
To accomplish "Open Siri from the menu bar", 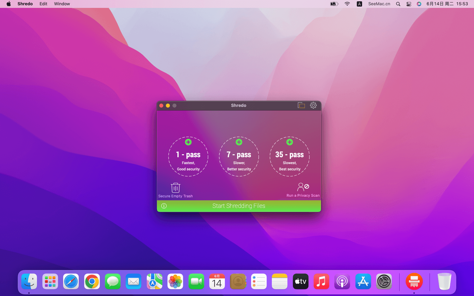I will pos(419,4).
